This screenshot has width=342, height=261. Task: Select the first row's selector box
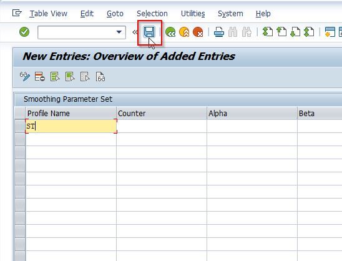(x=20, y=126)
